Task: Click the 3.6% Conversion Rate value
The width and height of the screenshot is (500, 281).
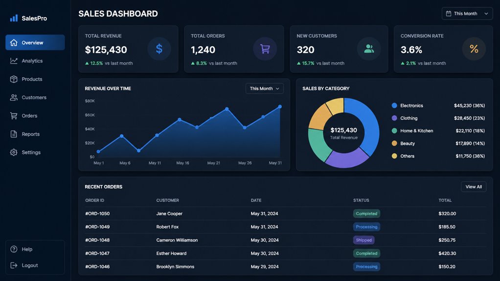Action: pos(411,50)
